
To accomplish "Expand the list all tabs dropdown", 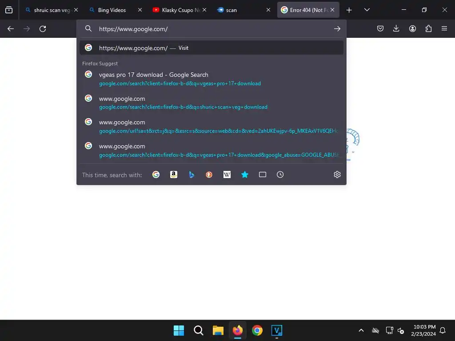I will coord(367,10).
